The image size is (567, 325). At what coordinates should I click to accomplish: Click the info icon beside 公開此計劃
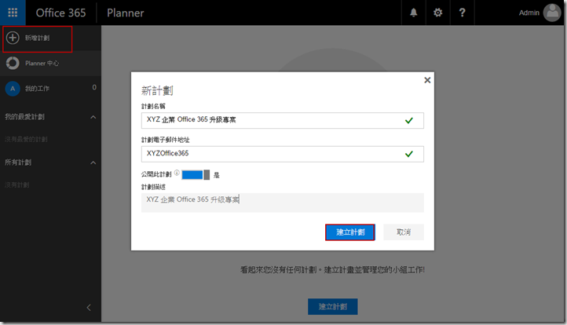click(177, 173)
